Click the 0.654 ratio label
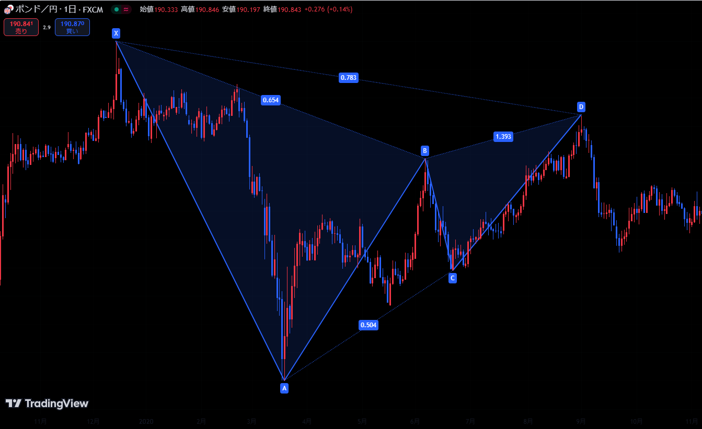The image size is (702, 429). point(270,100)
